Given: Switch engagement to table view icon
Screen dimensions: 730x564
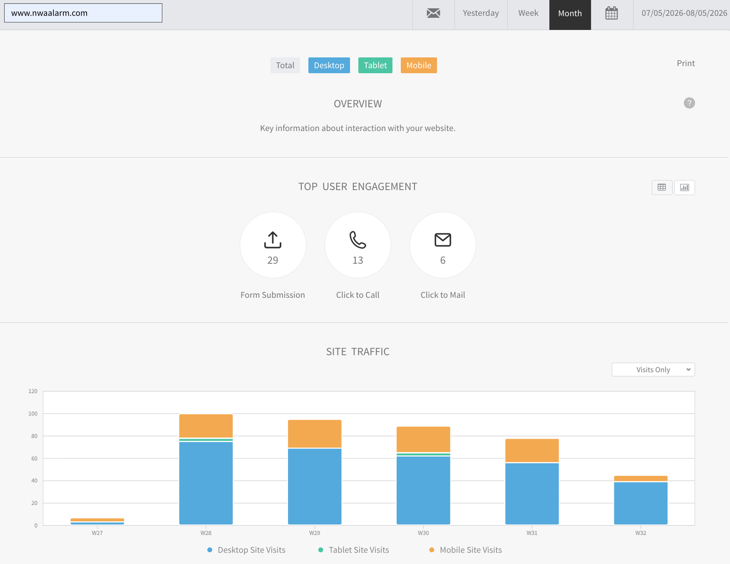Looking at the screenshot, I should click(662, 188).
